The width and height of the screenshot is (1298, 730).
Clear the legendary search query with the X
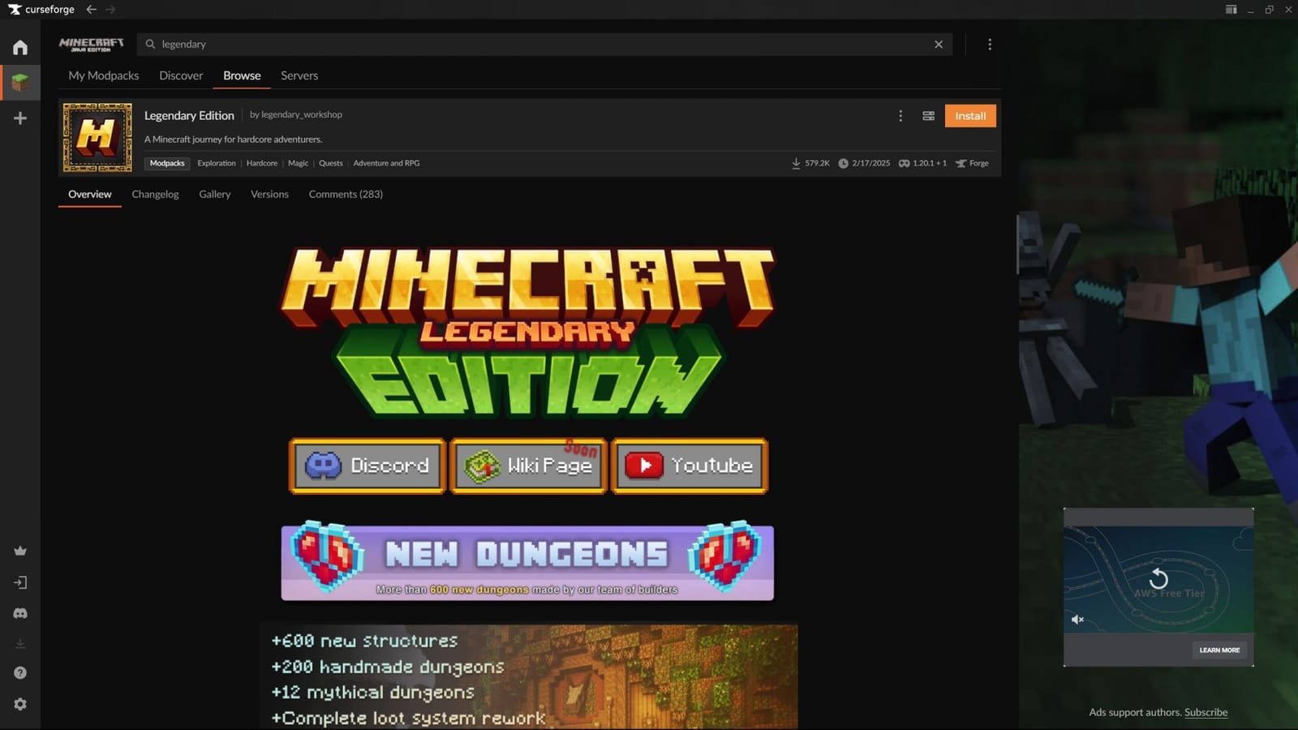[x=939, y=44]
